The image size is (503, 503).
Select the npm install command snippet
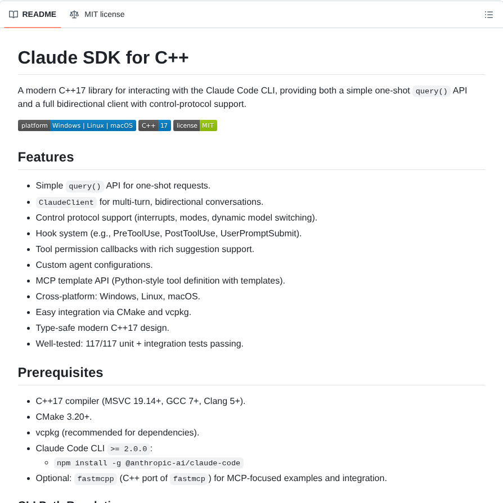click(x=148, y=462)
